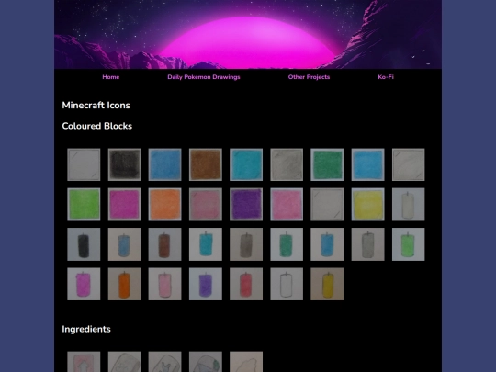Screen dimensions: 496x372
Task: Open the purple candle drawing
Action: (206, 284)
